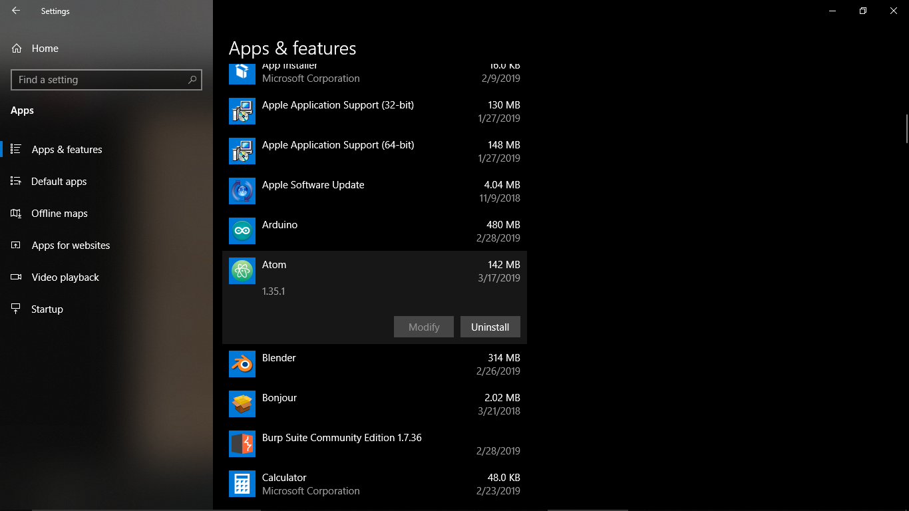Image resolution: width=909 pixels, height=511 pixels.
Task: Click Apple Application Support (32-bit) icon
Action: [242, 111]
